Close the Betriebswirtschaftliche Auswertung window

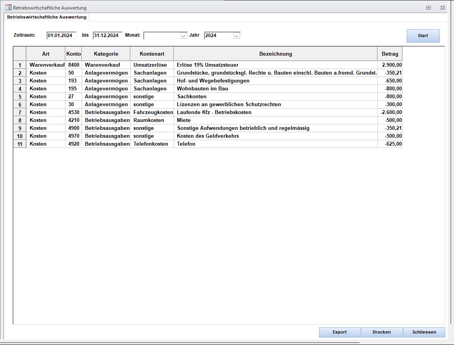pos(443,7)
